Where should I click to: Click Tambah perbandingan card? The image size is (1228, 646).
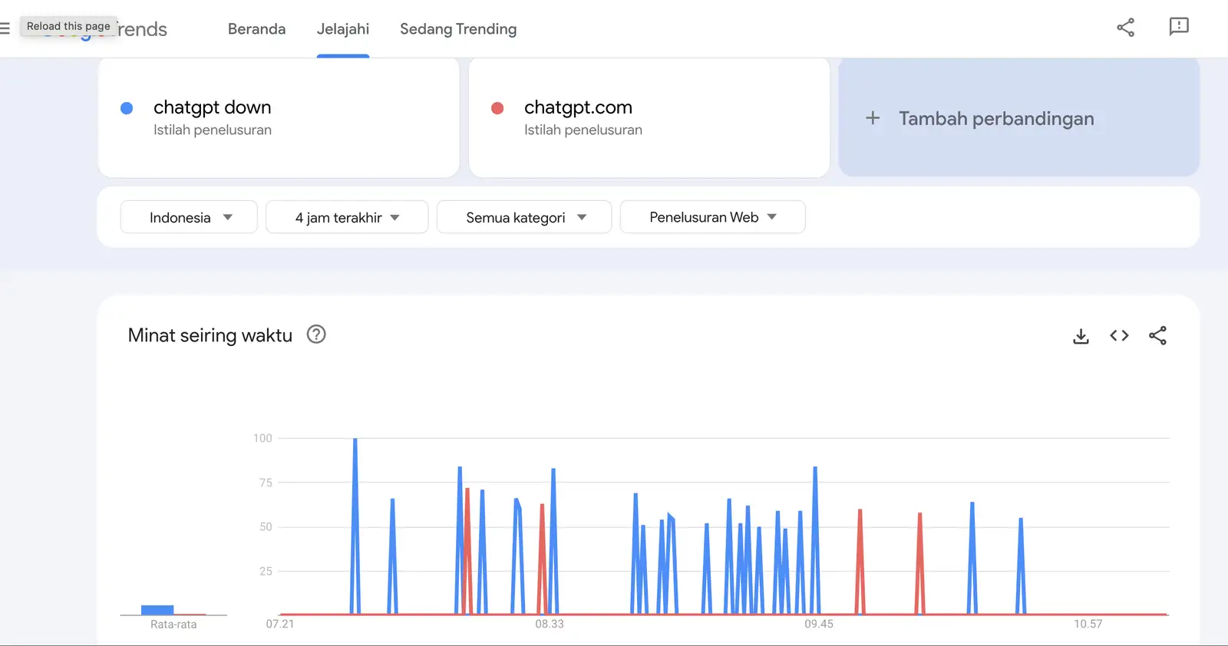(x=1018, y=118)
